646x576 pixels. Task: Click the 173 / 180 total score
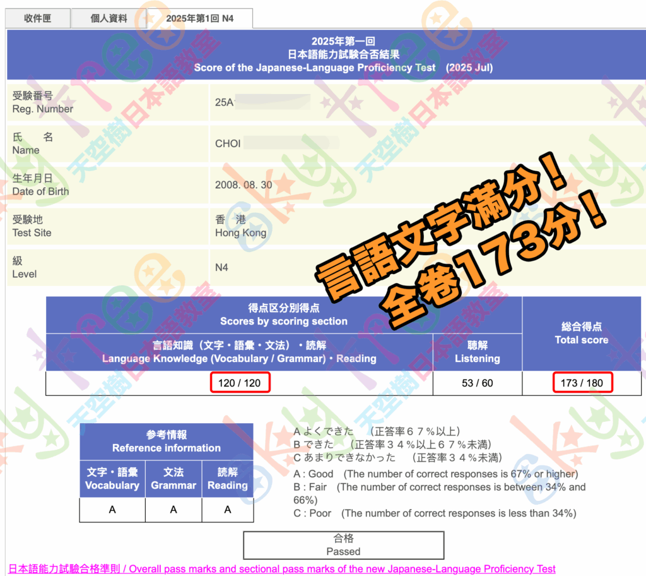pyautogui.click(x=582, y=383)
